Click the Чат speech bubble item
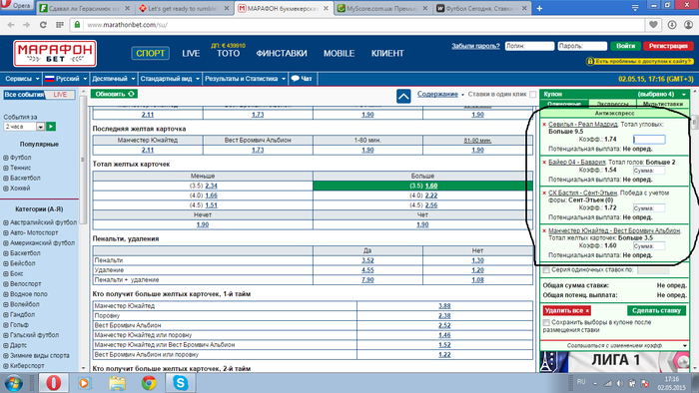Viewport: 699px width, 393px height. [302, 79]
